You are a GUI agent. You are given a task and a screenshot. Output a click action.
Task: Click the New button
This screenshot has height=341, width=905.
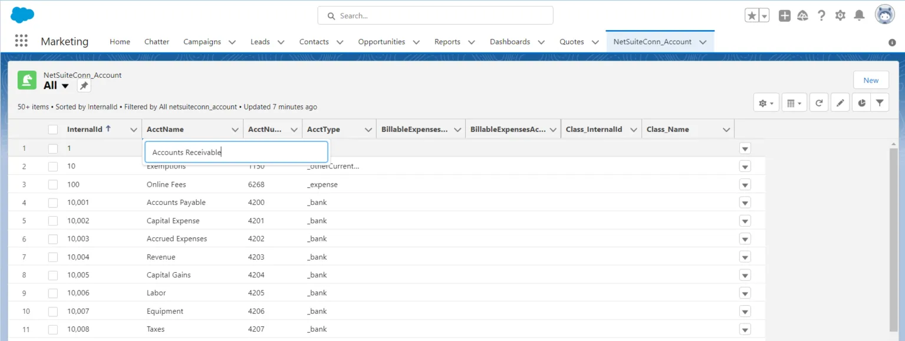(870, 80)
